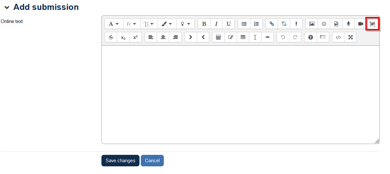Open the equation editor calculator icon
This screenshot has height=174, width=390.
[219, 37]
